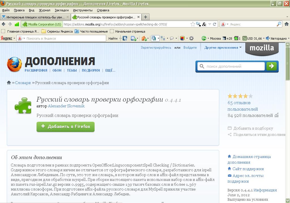The width and height of the screenshot is (290, 203).
Task: Click the Зарегистрируйтесь link
Action: (156, 48)
